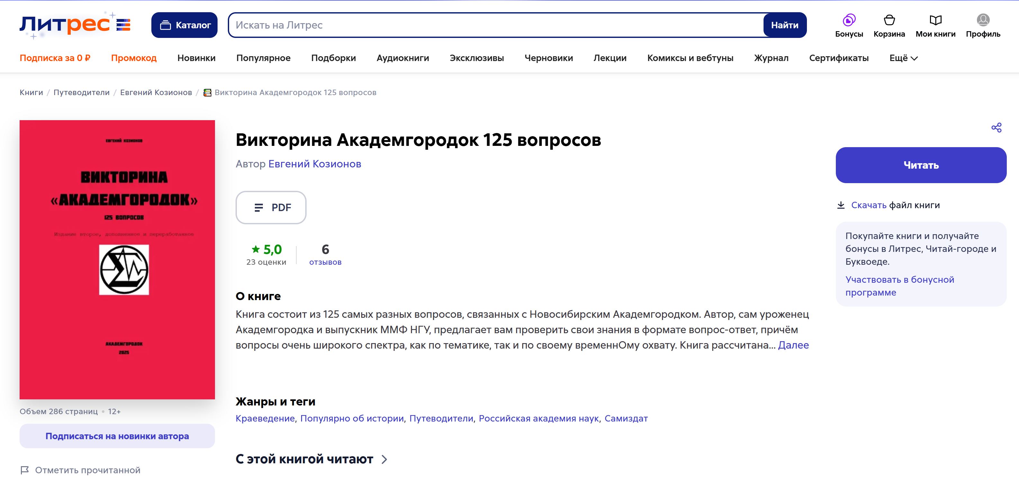Expand description with Далее link

tap(793, 345)
